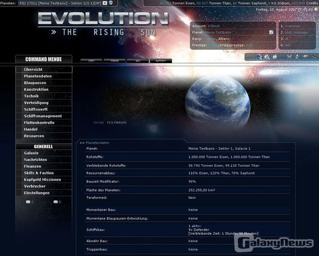Click the overview quick link
This screenshot has width=319, height=256.
(x=293, y=26)
